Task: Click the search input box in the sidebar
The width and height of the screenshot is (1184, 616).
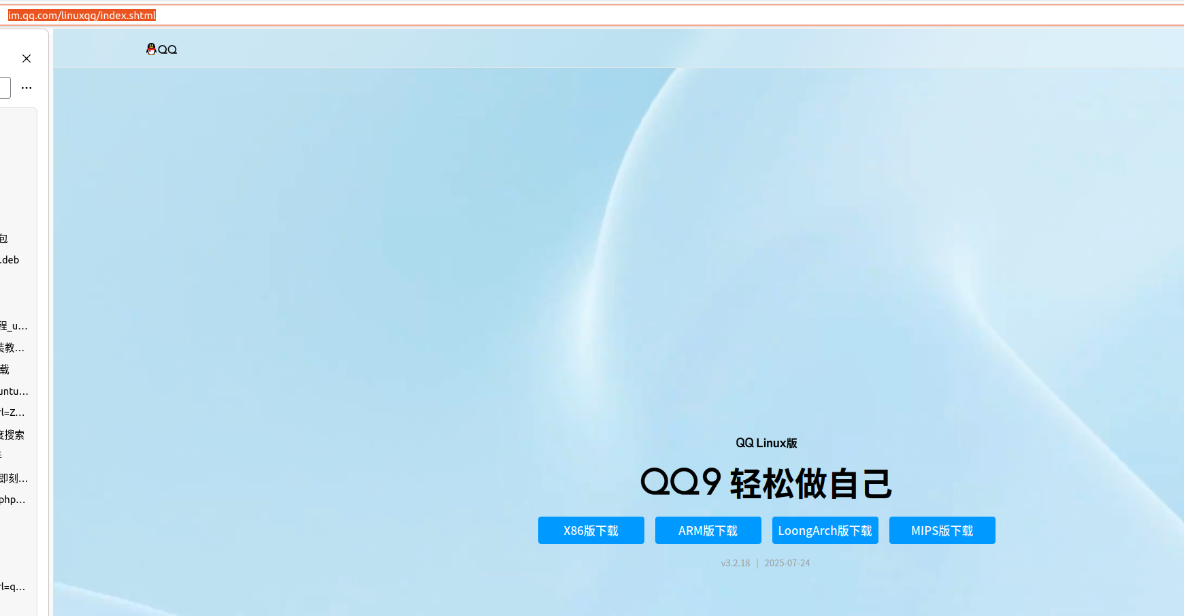Action: (x=4, y=88)
